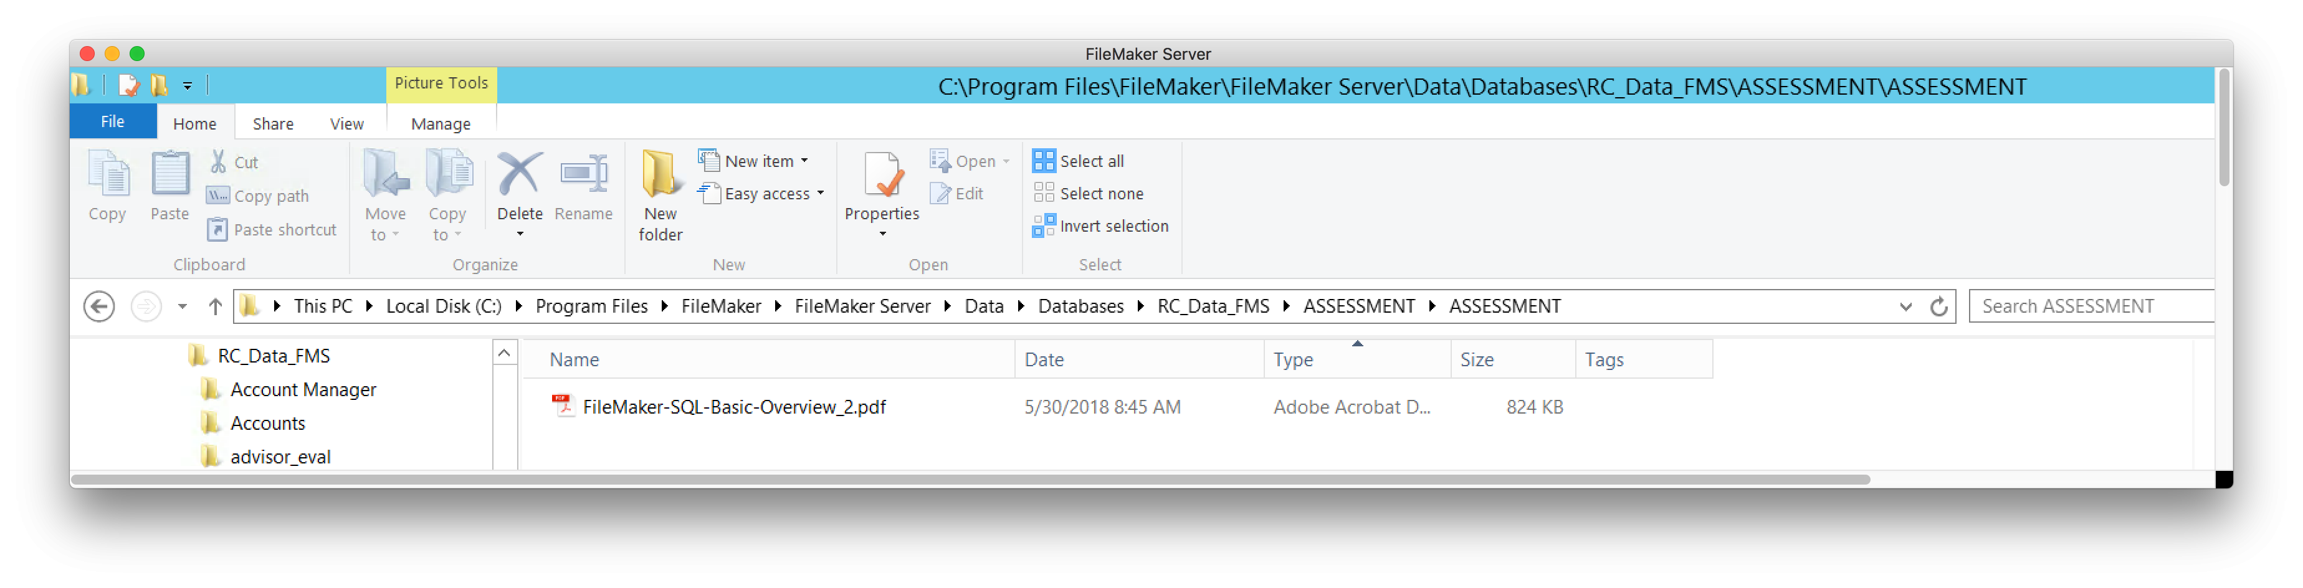Click the PDF icon of FileMaker-SQL-Basic-Overview_2.pdf

tap(562, 407)
